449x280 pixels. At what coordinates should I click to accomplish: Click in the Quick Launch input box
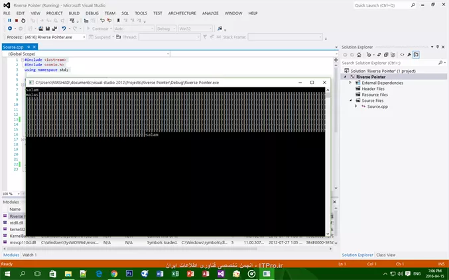[382, 5]
